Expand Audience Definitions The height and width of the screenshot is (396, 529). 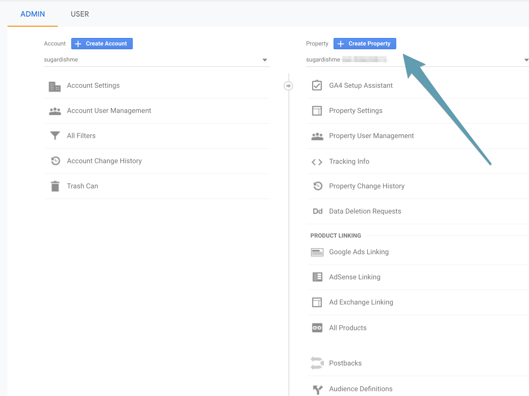tap(361, 389)
